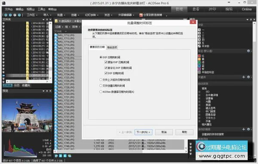Close the batch time adjust dialog
The image size is (258, 164).
click(x=193, y=22)
